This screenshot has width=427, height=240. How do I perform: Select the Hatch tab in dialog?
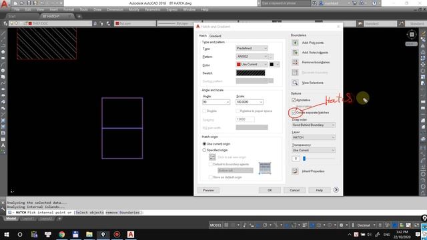pyautogui.click(x=203, y=35)
